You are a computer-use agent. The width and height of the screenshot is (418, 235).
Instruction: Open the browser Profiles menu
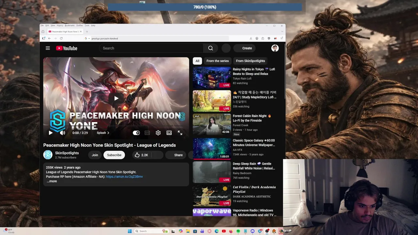(79, 25)
